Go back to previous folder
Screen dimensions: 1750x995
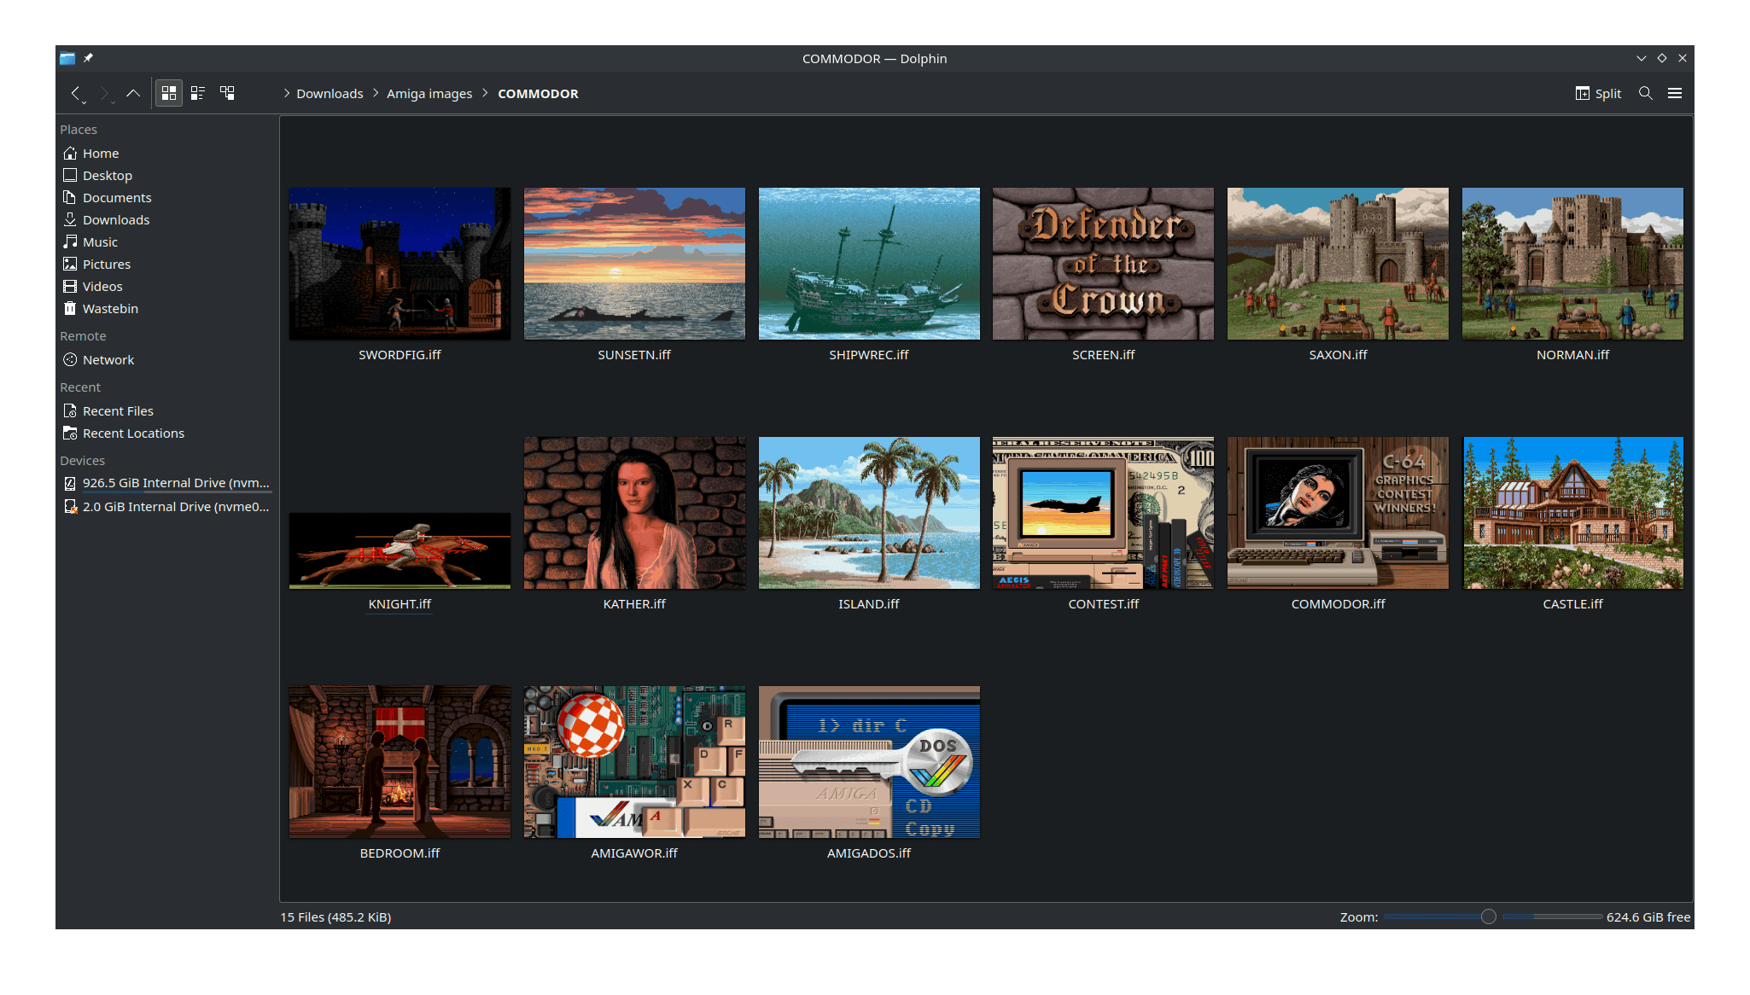coord(75,93)
